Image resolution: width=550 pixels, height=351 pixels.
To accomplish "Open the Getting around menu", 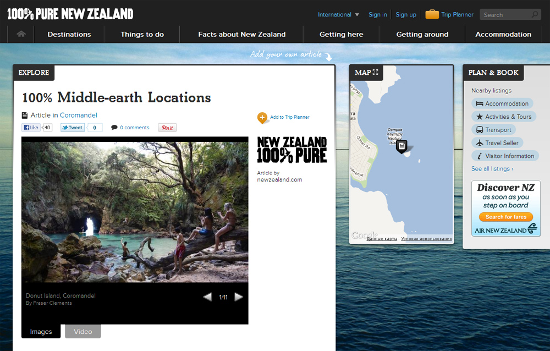I will (422, 35).
